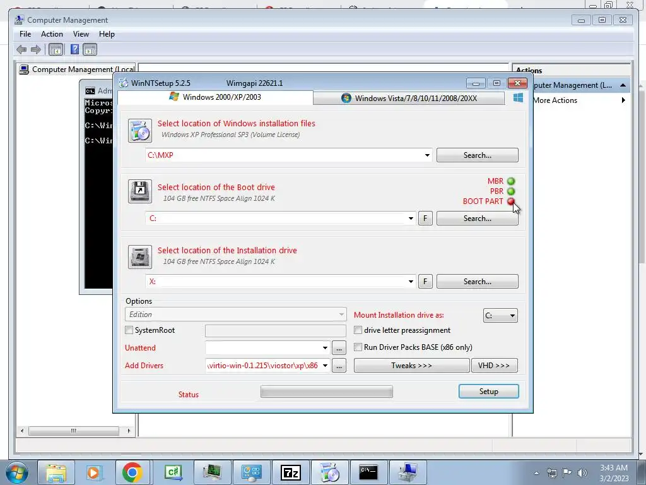
Task: Enable drive letter preassignment checkbox
Action: pos(358,330)
